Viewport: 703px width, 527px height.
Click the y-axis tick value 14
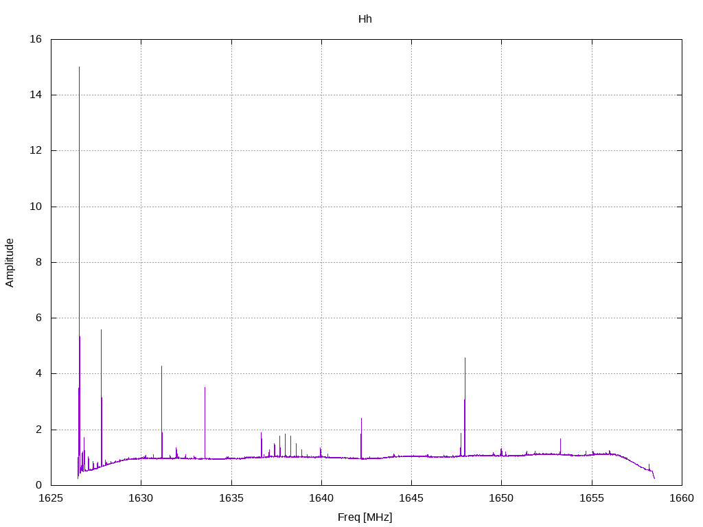36,95
